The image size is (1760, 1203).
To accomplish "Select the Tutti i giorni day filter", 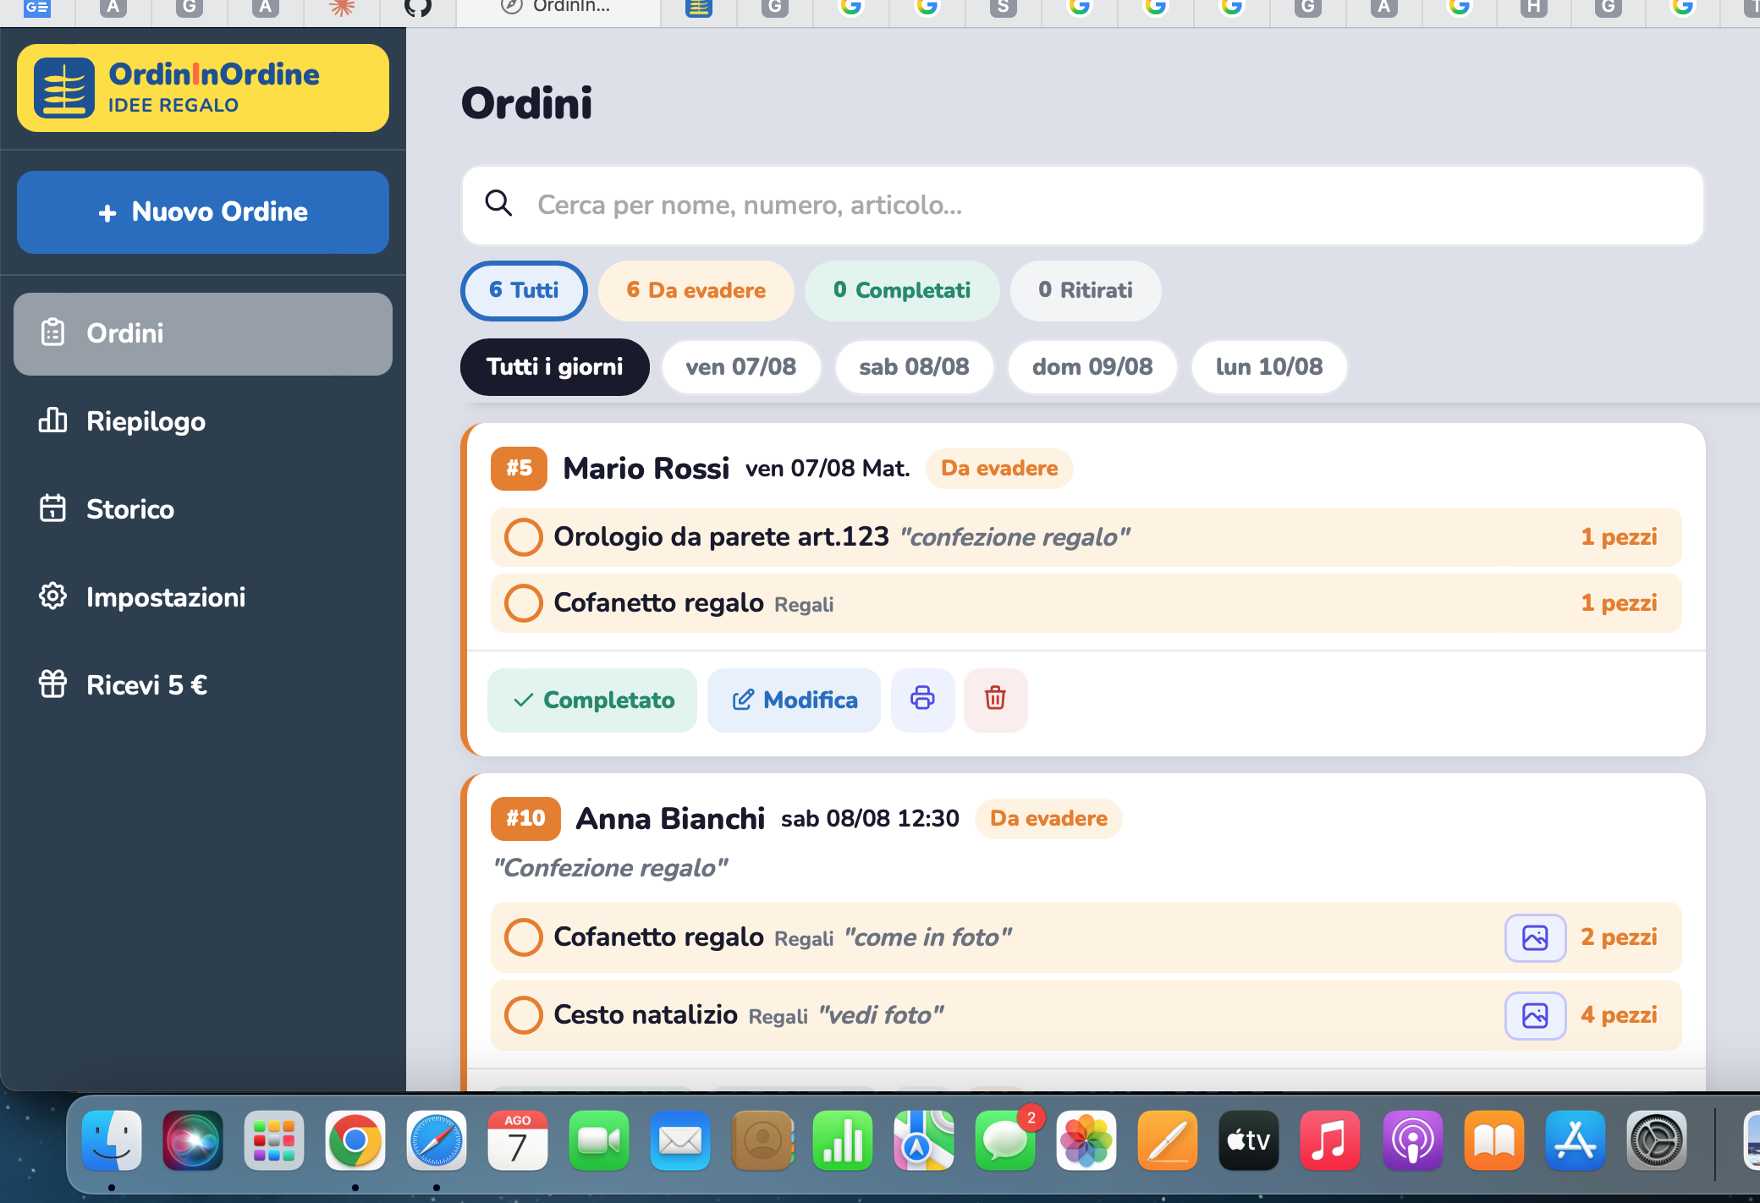I will (x=555, y=367).
